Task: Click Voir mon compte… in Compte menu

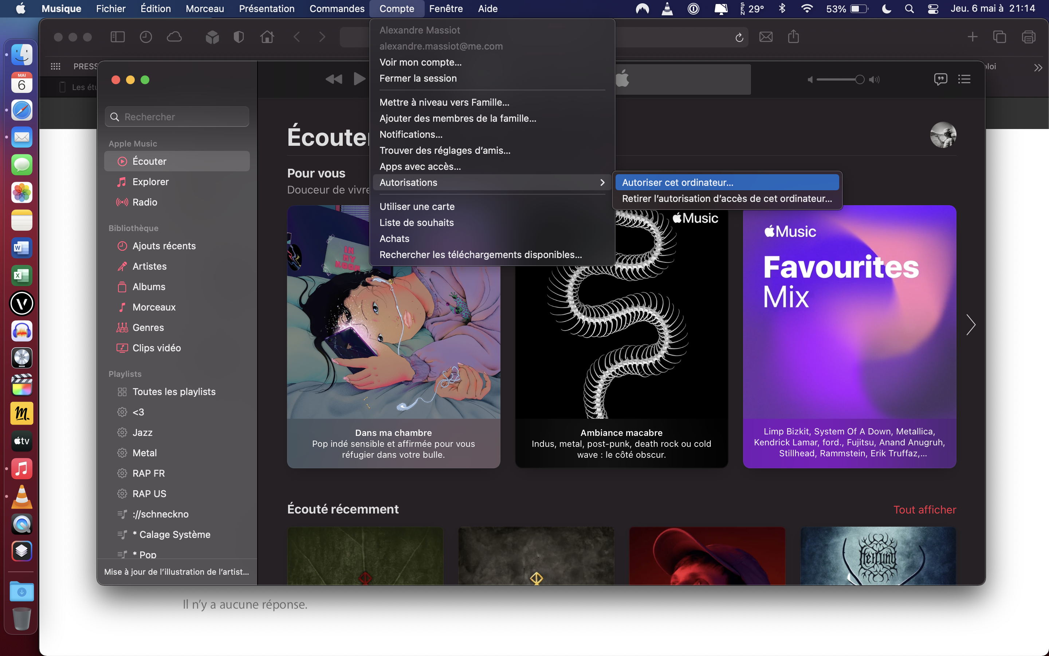Action: 420,62
